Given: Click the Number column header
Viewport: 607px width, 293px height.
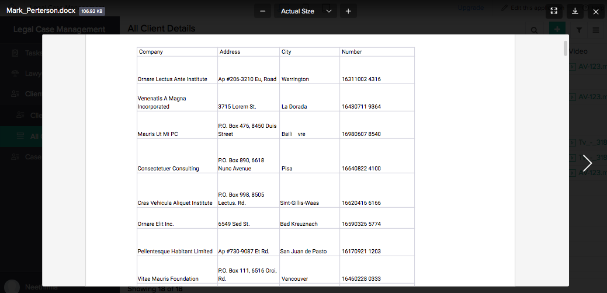Looking at the screenshot, I should pos(377,52).
